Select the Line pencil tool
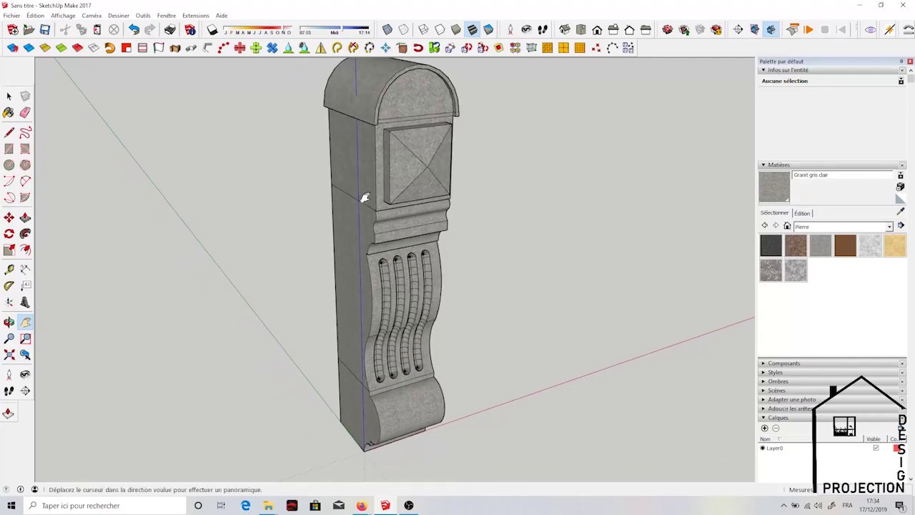The width and height of the screenshot is (915, 515). [x=9, y=132]
